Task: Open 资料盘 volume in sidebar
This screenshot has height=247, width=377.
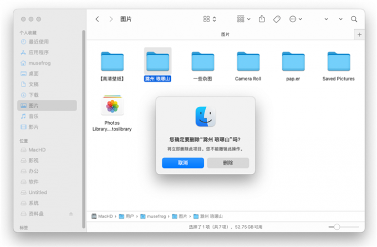Action: (47, 214)
